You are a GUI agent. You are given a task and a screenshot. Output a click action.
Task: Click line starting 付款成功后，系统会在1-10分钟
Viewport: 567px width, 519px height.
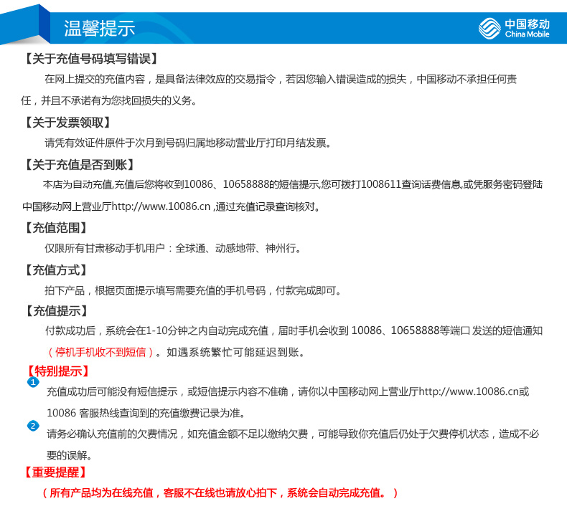294,330
